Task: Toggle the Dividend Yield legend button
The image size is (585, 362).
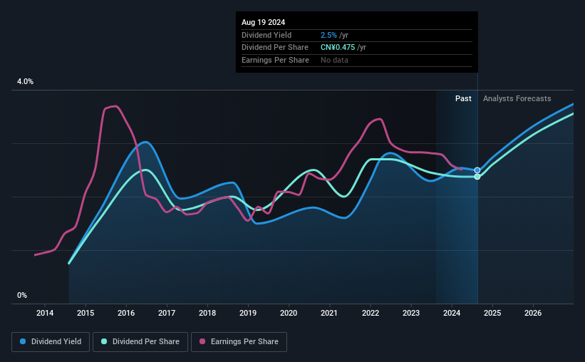Action: tap(51, 342)
